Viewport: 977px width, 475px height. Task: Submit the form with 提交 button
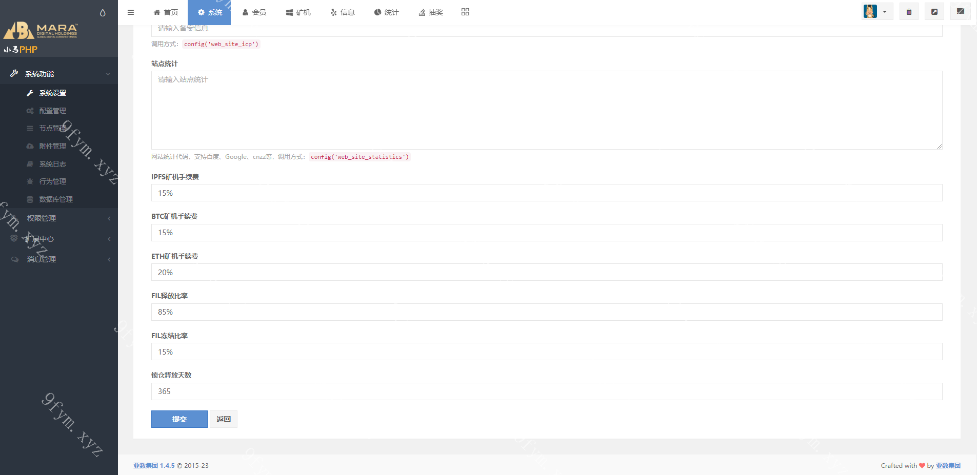[180, 419]
